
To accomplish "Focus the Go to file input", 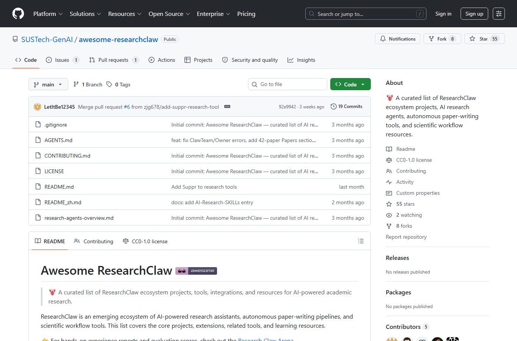I will pos(287,84).
